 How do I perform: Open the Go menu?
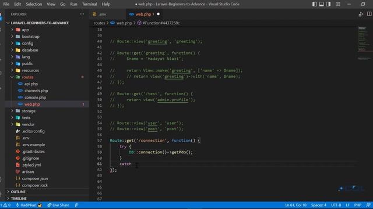point(62,4)
